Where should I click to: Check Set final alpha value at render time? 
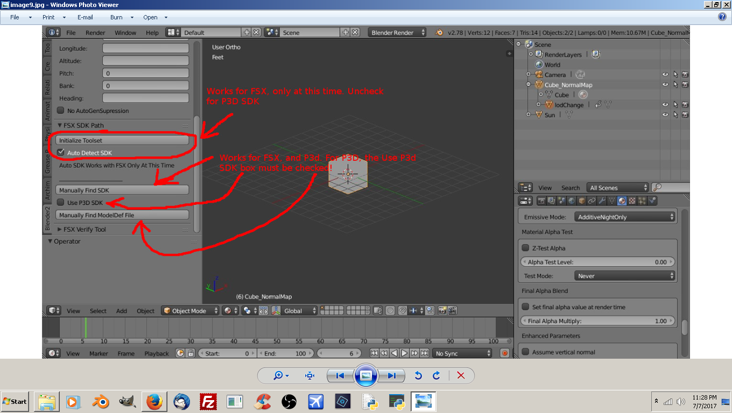click(526, 307)
